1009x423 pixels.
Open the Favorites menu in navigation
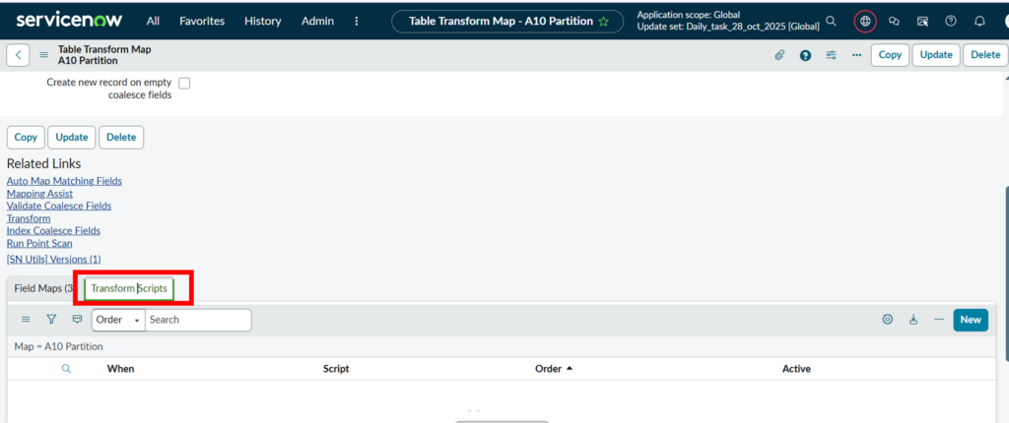pos(202,21)
